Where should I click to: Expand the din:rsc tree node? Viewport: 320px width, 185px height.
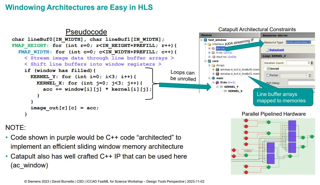click(209, 49)
